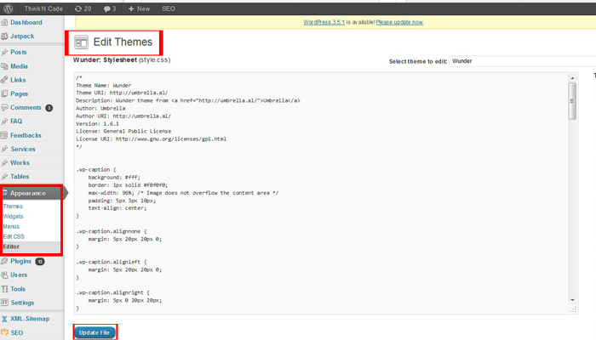Viewport: 596px width, 340px height.
Task: Click the Posts pin icon
Action: pos(4,53)
